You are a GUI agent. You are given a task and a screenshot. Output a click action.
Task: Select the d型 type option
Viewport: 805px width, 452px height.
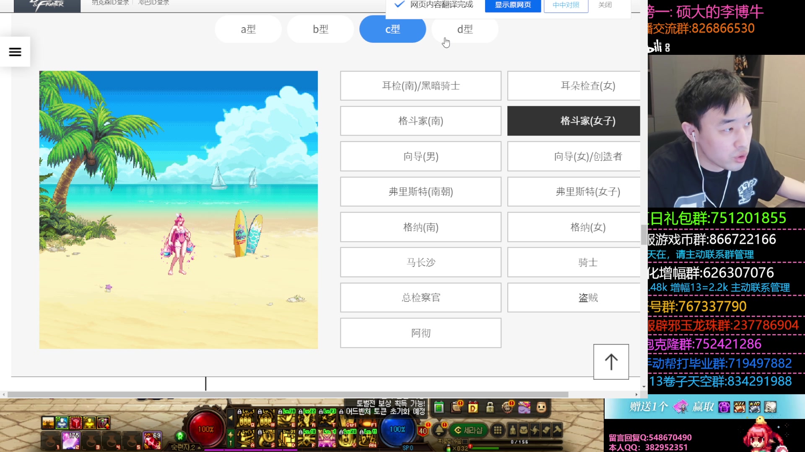[x=465, y=29]
